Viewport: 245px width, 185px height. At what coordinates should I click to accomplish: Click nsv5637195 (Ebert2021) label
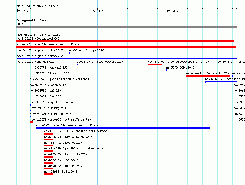pos(48,85)
